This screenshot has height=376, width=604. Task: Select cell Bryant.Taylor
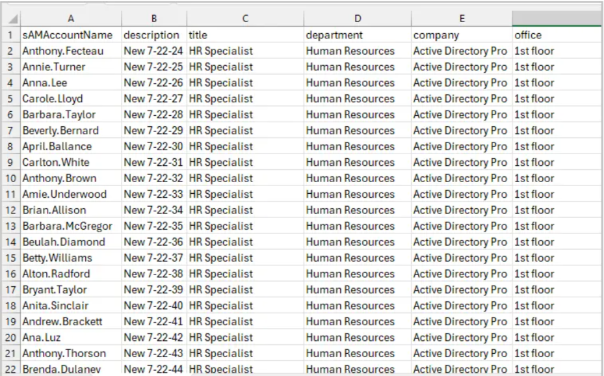(71, 289)
